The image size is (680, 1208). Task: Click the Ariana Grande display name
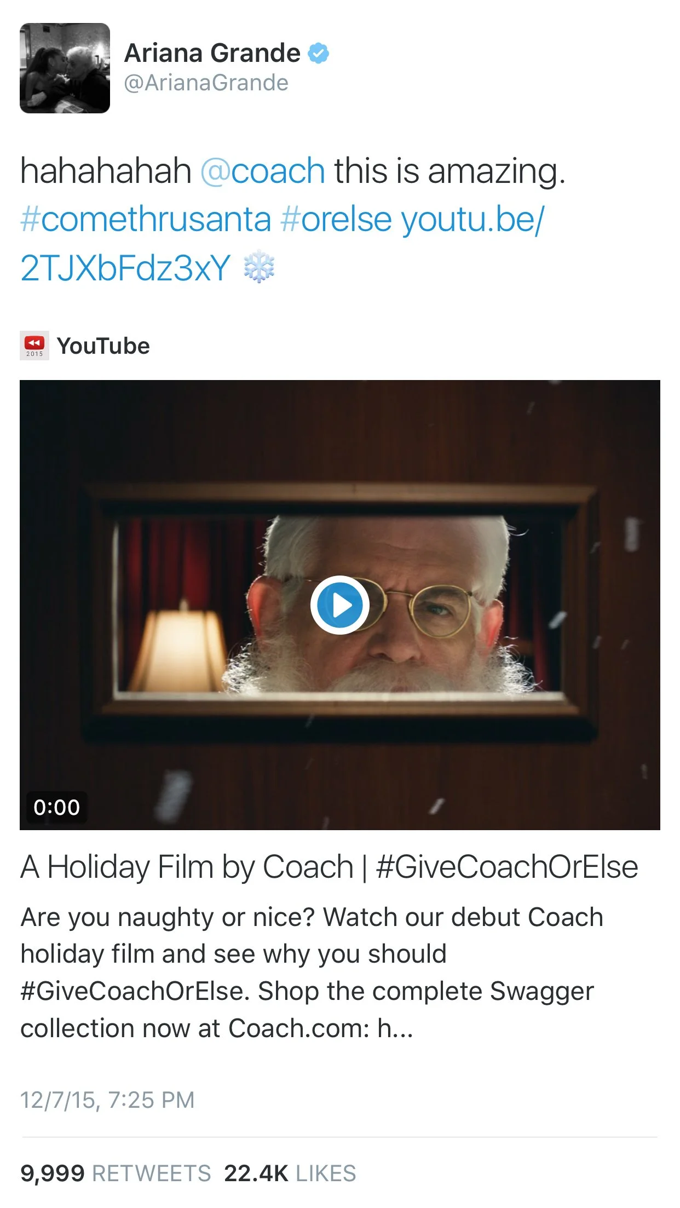[212, 53]
